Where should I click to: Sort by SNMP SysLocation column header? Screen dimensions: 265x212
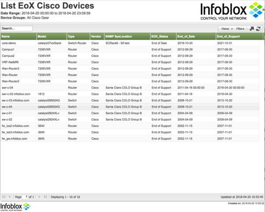pos(127,36)
